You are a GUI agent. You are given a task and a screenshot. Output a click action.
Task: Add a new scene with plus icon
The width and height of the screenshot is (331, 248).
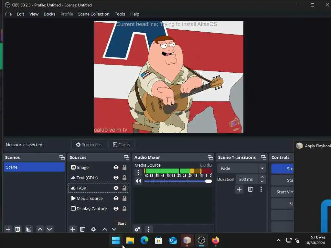[8, 229]
